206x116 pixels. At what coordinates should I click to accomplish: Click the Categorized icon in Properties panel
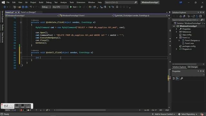click(x=174, y=79)
